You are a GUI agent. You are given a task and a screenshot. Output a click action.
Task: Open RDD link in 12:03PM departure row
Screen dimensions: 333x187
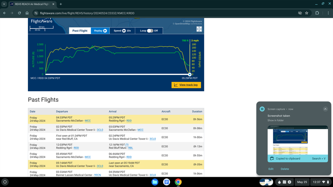click(76, 148)
